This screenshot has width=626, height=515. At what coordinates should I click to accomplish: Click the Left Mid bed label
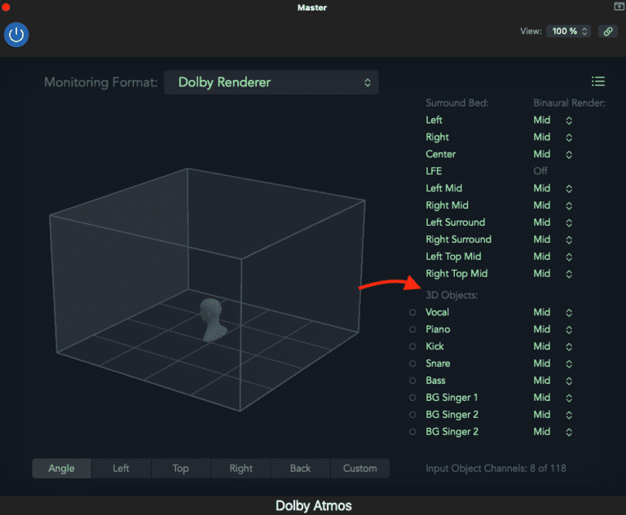[444, 188]
